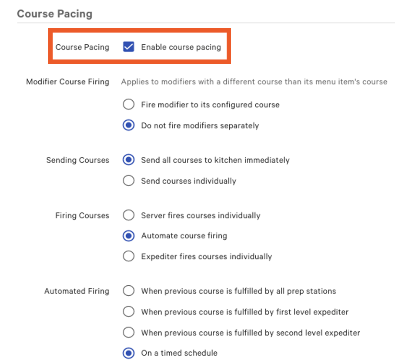
Task: Select On a timed schedule
Action: (129, 353)
